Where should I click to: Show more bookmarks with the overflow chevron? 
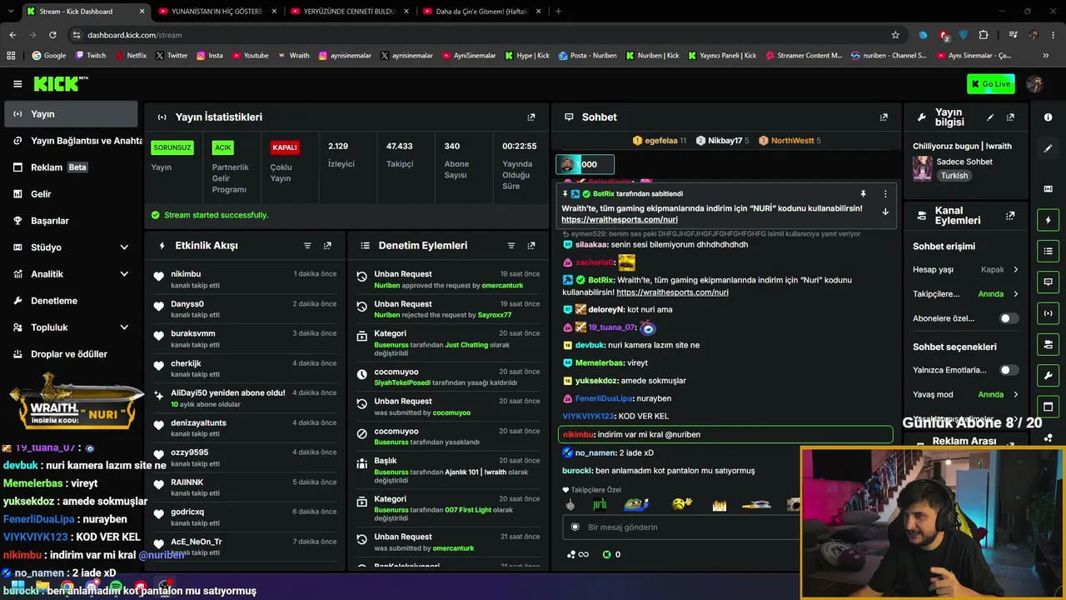coord(1046,56)
